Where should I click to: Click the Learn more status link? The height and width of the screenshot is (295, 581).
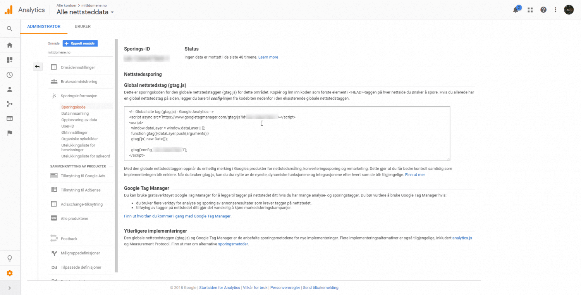268,57
